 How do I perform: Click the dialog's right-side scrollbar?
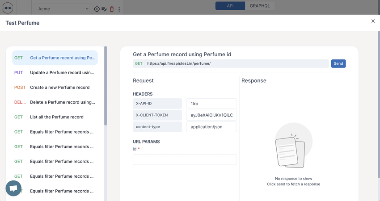pos(379,104)
